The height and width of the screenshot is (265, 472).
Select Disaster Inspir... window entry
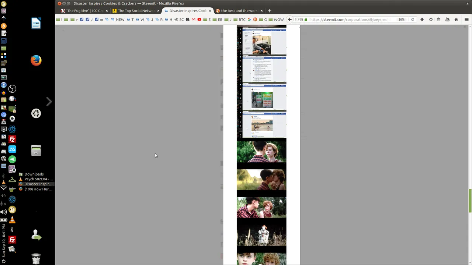[x=36, y=184]
